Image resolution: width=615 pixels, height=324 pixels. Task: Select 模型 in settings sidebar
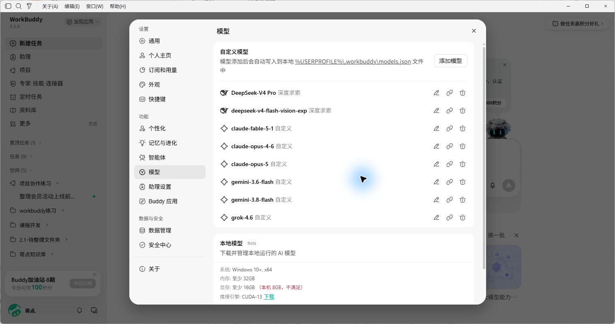170,172
